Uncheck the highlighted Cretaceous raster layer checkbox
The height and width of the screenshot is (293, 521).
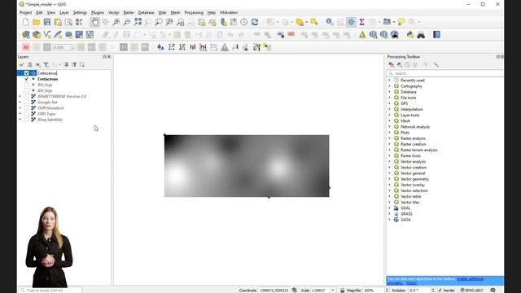tap(26, 73)
